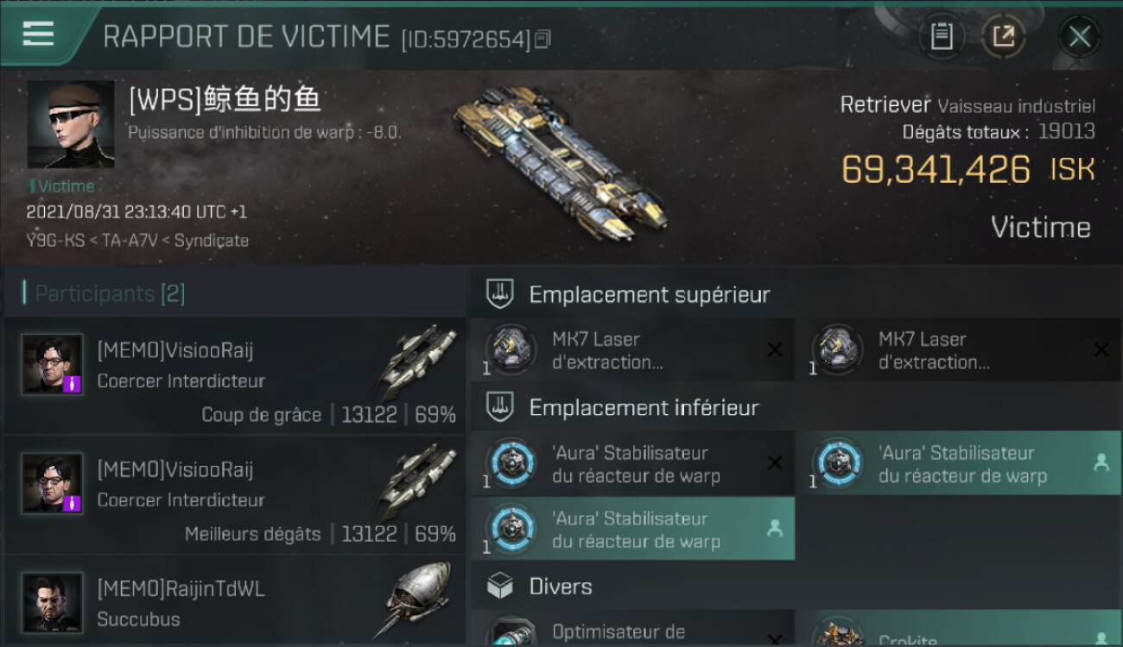
Task: Select 'Aura' Stabilisateur on the lower highlighted row
Action: [632, 529]
